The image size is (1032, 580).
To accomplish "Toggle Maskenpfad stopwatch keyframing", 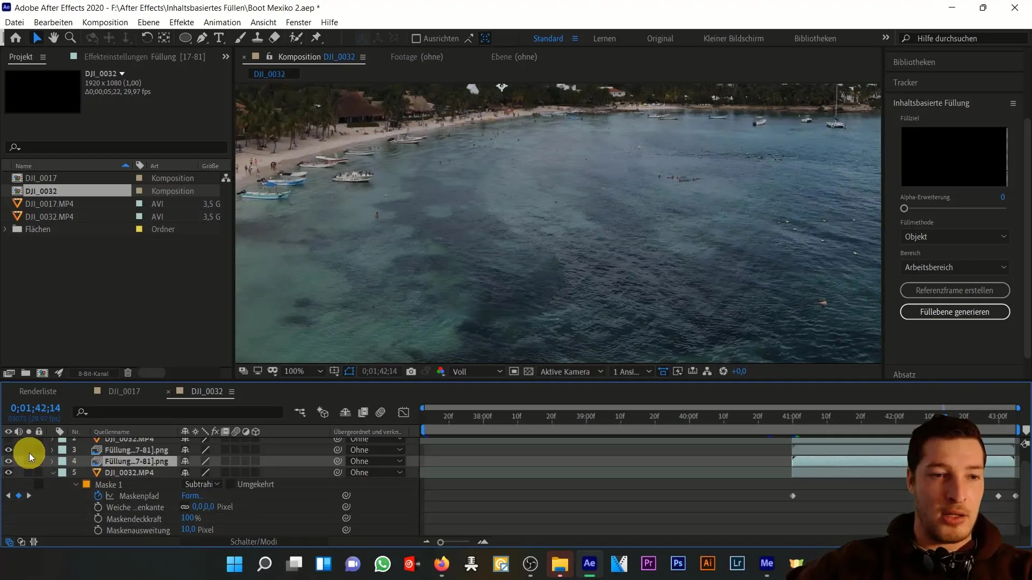I will point(98,496).
